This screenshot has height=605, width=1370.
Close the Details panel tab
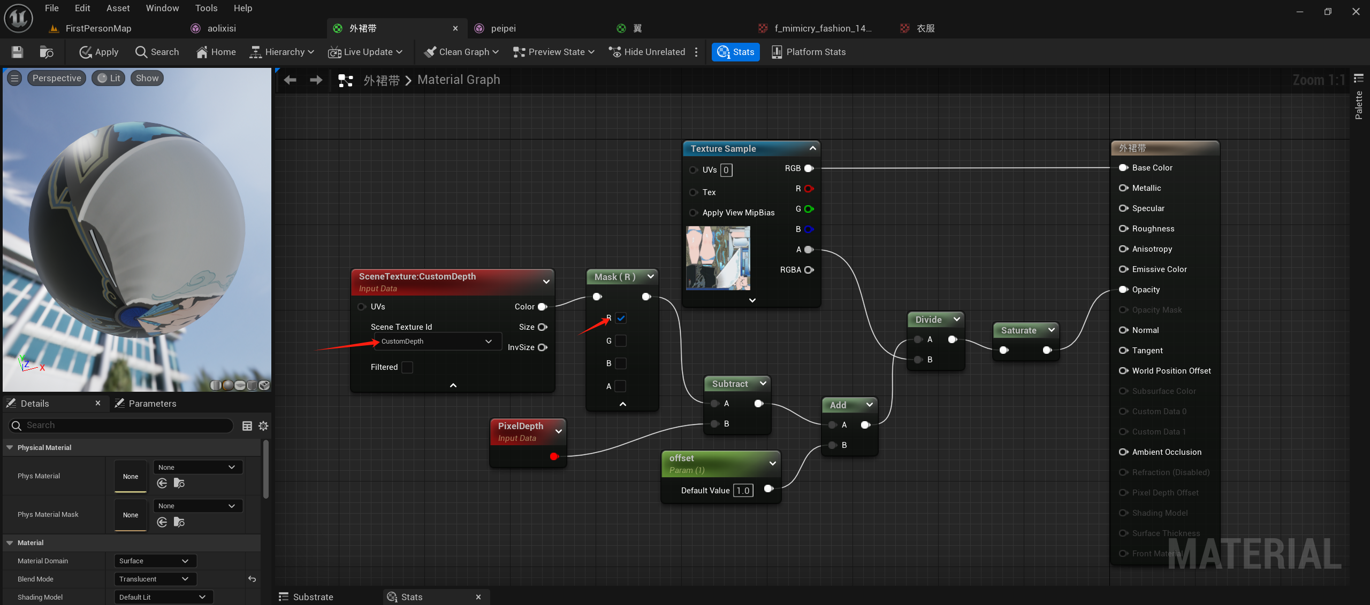pos(98,403)
